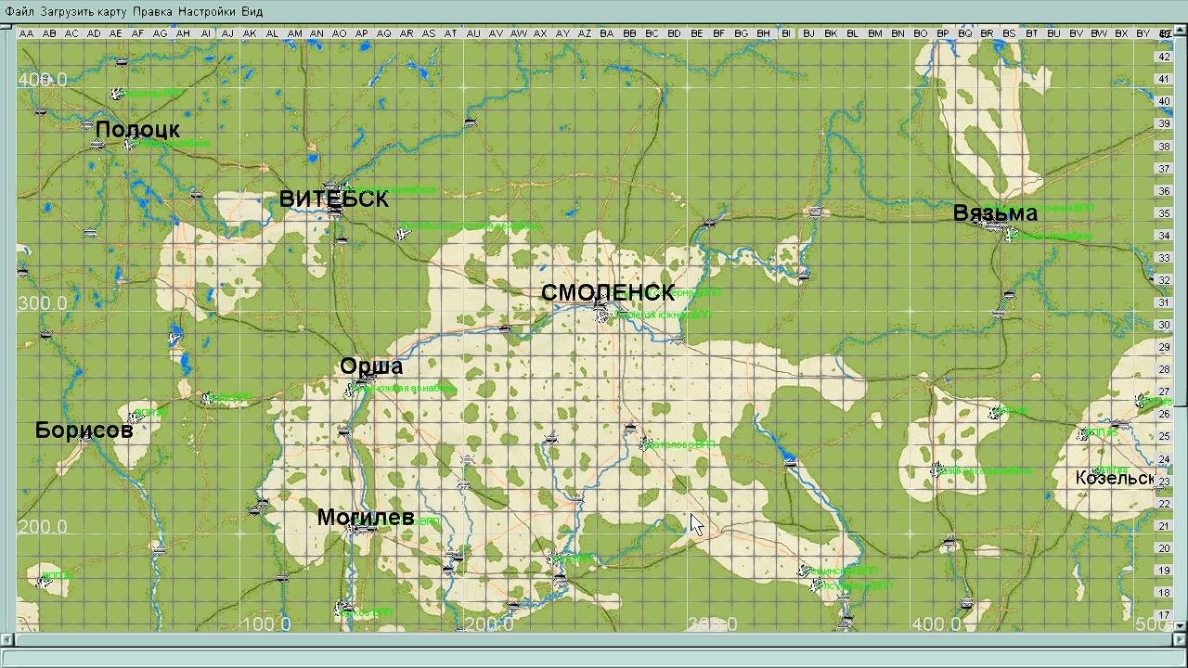Click the Могилев city label
The height and width of the screenshot is (668, 1188).
366,518
